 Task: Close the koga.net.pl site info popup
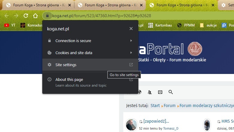point(131,29)
